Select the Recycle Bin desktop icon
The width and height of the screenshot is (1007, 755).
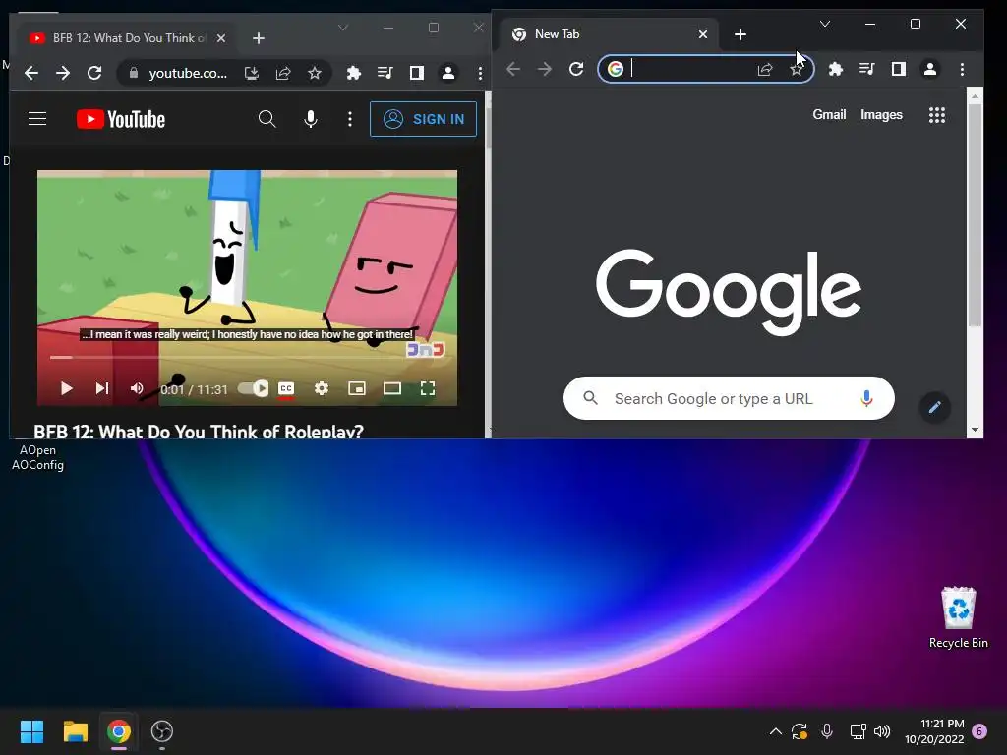point(958,617)
